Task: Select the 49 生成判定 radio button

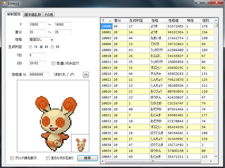Action: click(41, 47)
